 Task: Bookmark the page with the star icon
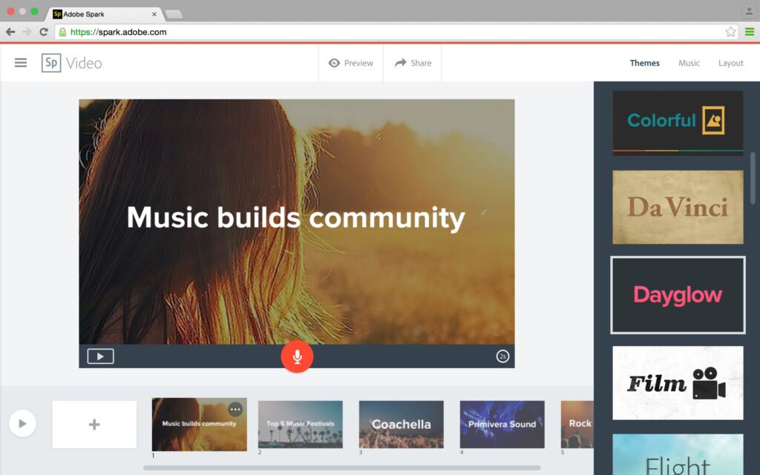coord(732,33)
